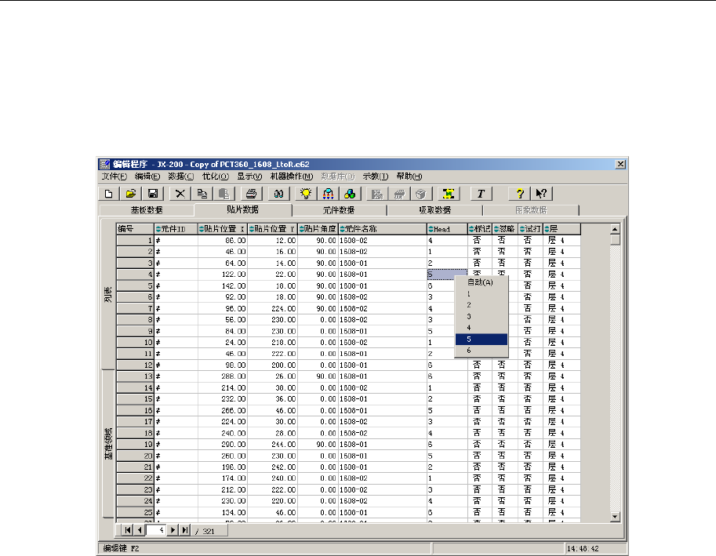
Task: Click the vertical scrollbar up arrow
Action: coord(615,229)
